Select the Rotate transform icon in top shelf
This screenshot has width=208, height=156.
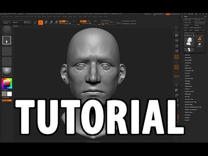pos(56,22)
